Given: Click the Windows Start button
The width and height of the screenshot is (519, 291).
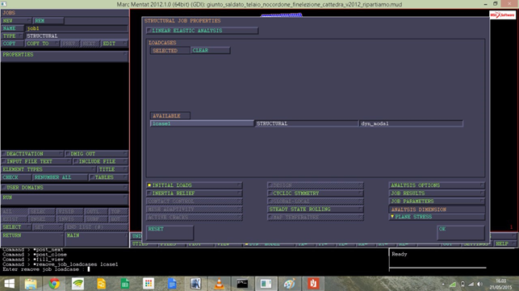Looking at the screenshot, I should pos(9,284).
